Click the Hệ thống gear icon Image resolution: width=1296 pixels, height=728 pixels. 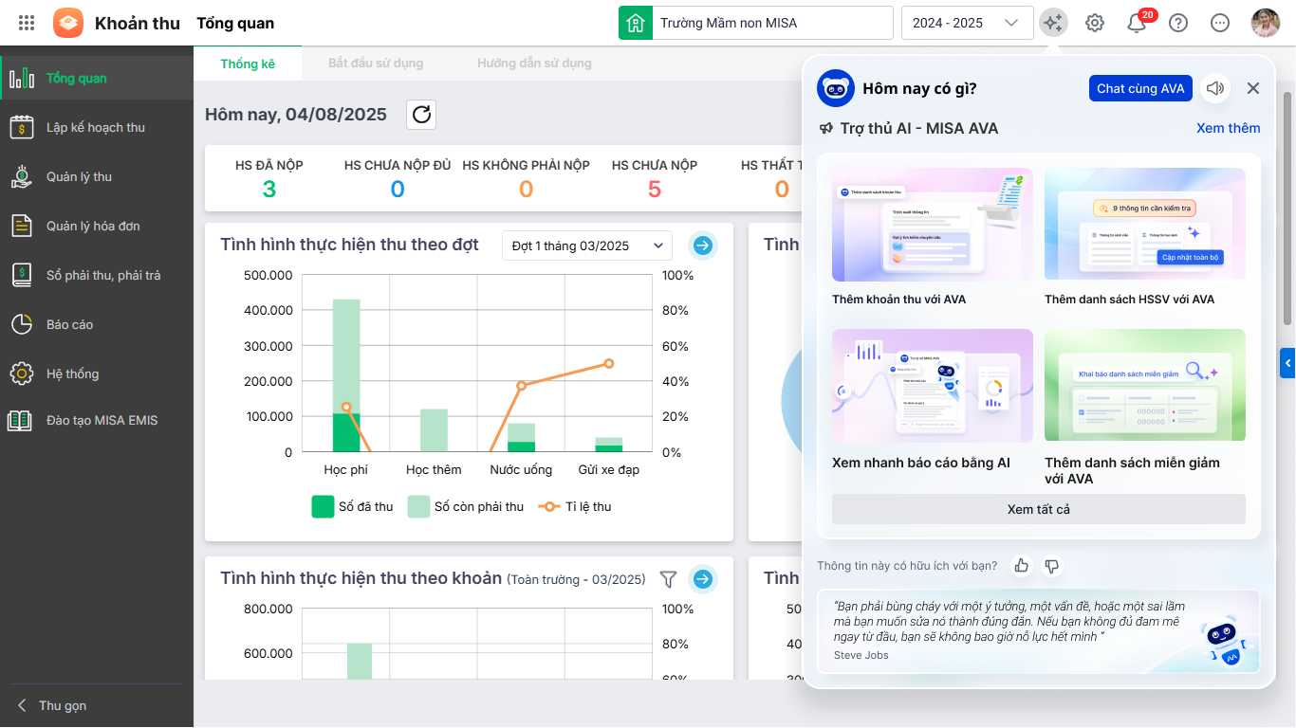[x=22, y=373]
